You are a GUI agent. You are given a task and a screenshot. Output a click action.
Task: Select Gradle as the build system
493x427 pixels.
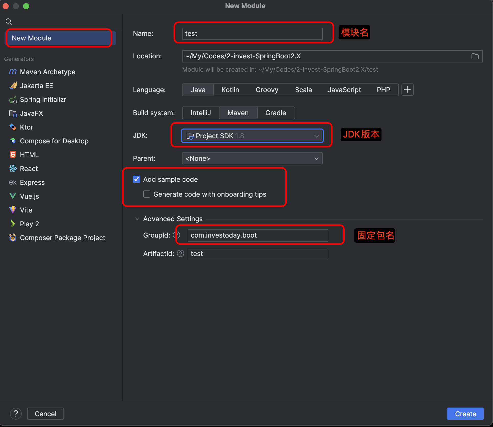pyautogui.click(x=276, y=113)
